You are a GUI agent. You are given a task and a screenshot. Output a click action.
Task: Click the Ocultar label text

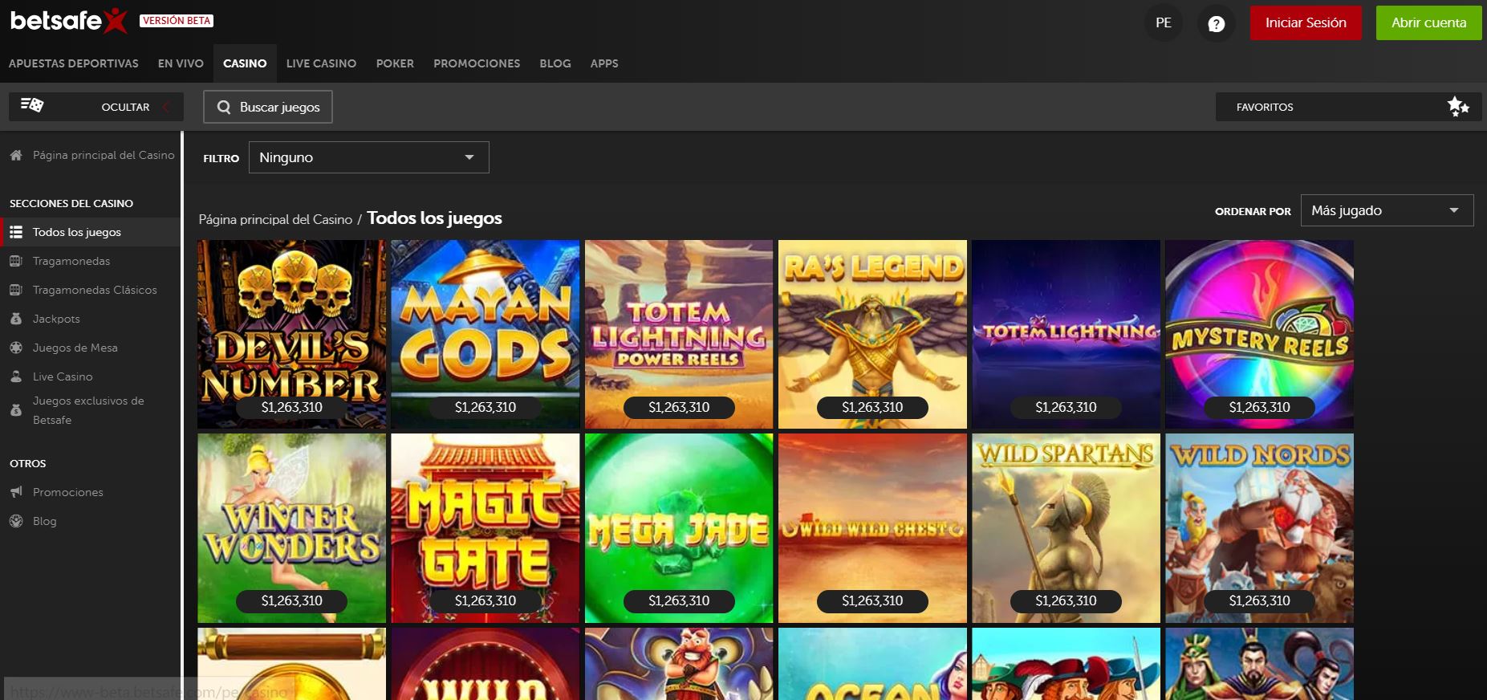coord(125,107)
